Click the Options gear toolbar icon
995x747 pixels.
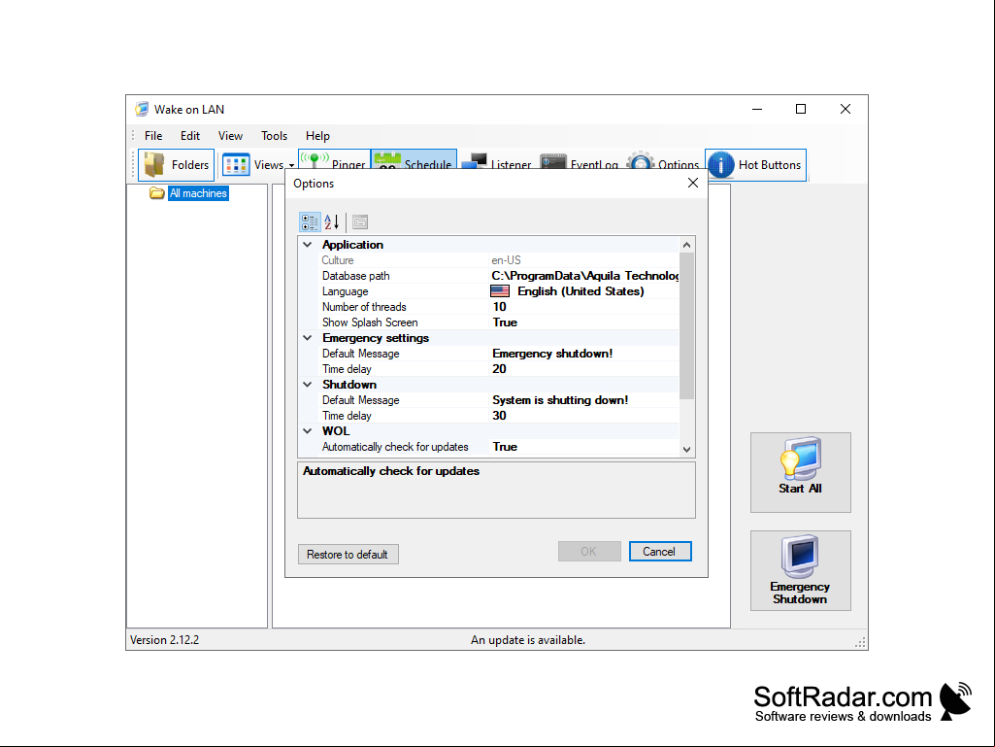(x=641, y=161)
